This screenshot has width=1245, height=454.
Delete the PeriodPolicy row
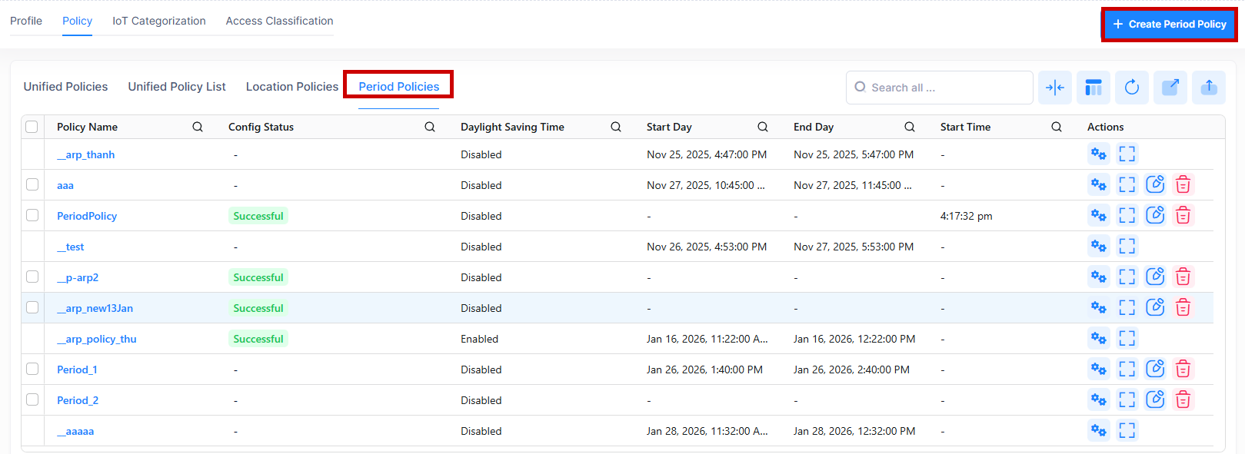[x=1183, y=216]
